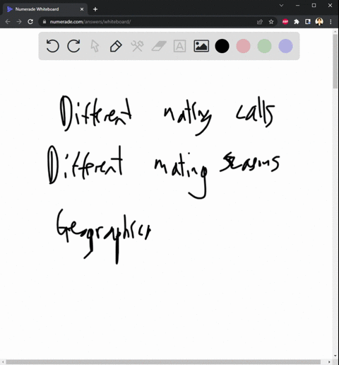Share this page via share icon

coord(260,22)
